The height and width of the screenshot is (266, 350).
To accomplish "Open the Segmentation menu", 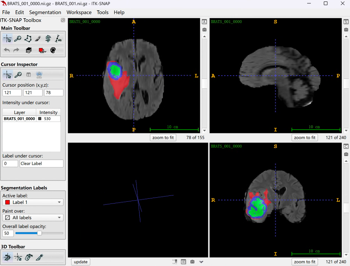I will point(45,12).
